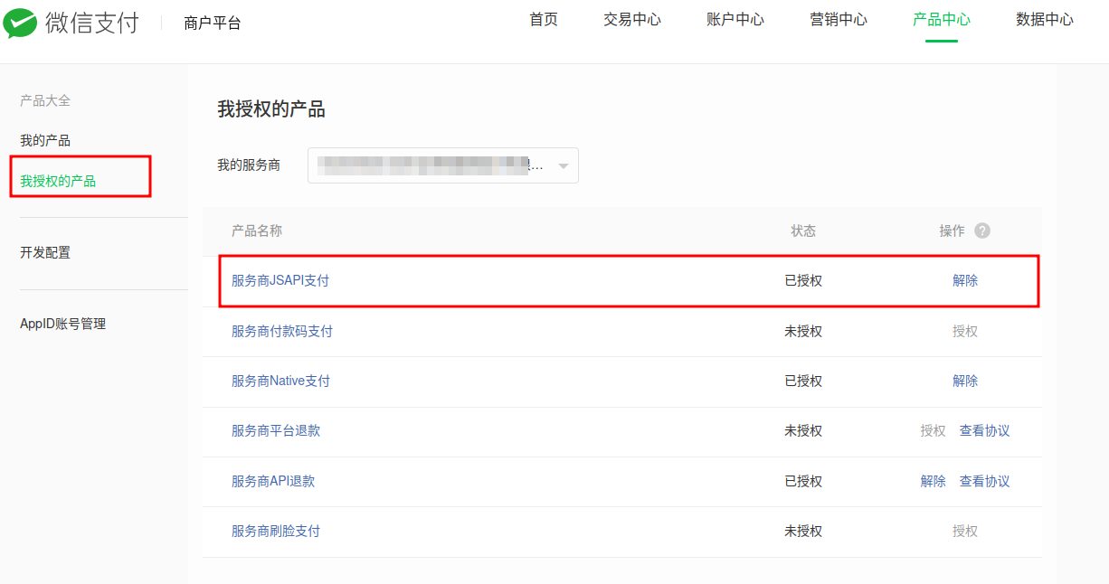The width and height of the screenshot is (1109, 584).
Task: Open 服务商JSAPI支付 product link
Action: coord(280,280)
